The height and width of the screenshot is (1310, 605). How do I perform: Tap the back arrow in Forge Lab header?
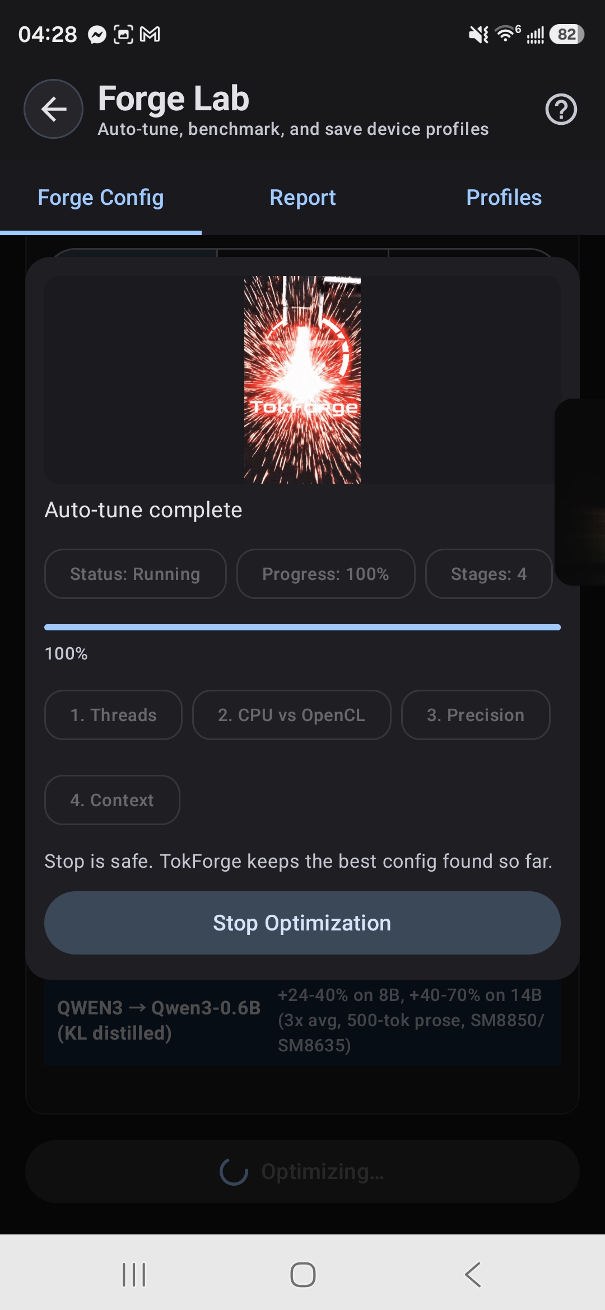coord(53,109)
